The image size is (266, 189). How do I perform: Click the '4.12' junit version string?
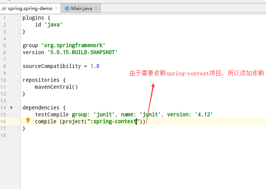[203, 114]
